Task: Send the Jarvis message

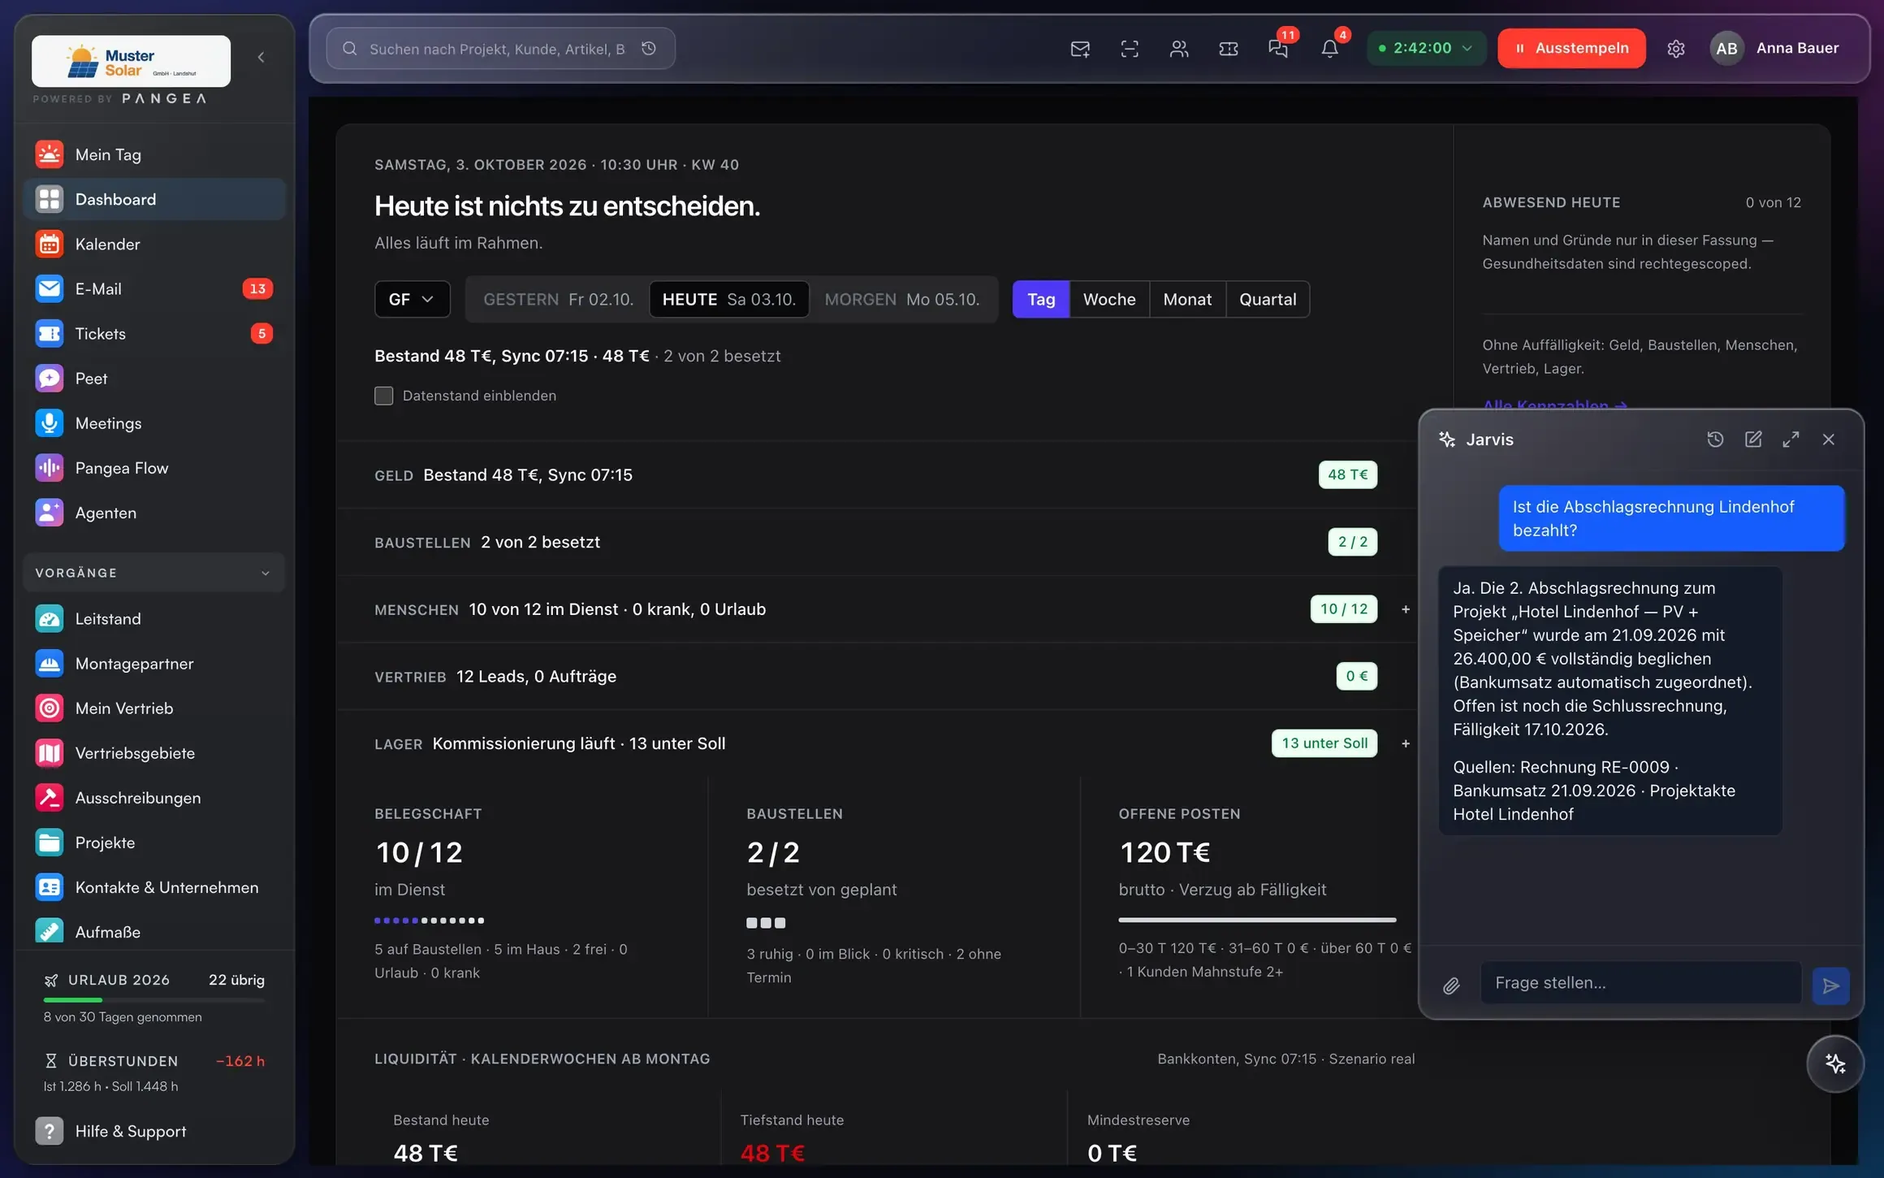Action: (x=1830, y=985)
